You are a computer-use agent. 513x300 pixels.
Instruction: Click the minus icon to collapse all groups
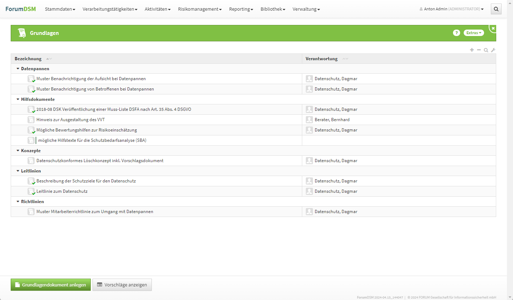[x=479, y=50]
